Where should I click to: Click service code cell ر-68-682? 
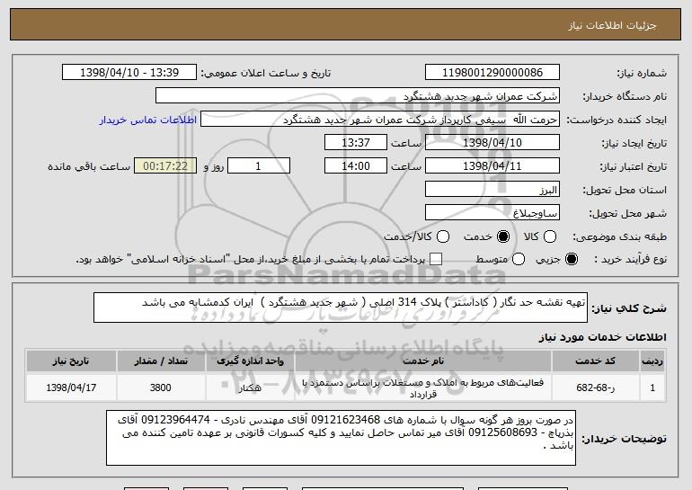[595, 388]
